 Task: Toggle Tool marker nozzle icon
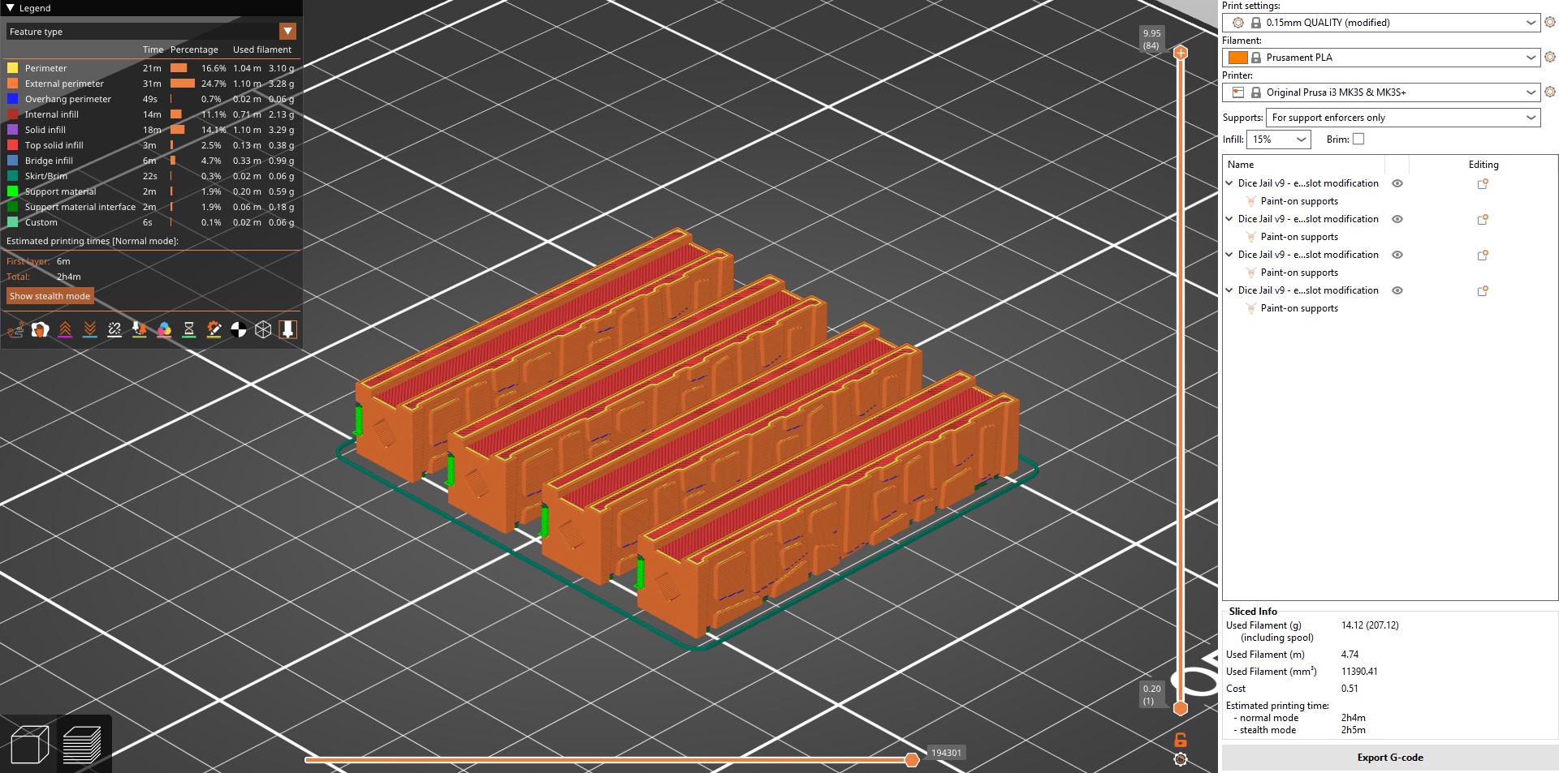pyautogui.click(x=287, y=329)
